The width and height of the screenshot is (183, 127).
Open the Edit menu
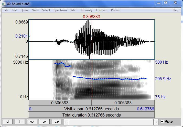(14, 10)
